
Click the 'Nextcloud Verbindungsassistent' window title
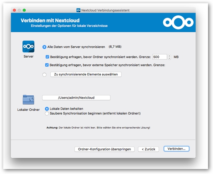click(x=105, y=10)
